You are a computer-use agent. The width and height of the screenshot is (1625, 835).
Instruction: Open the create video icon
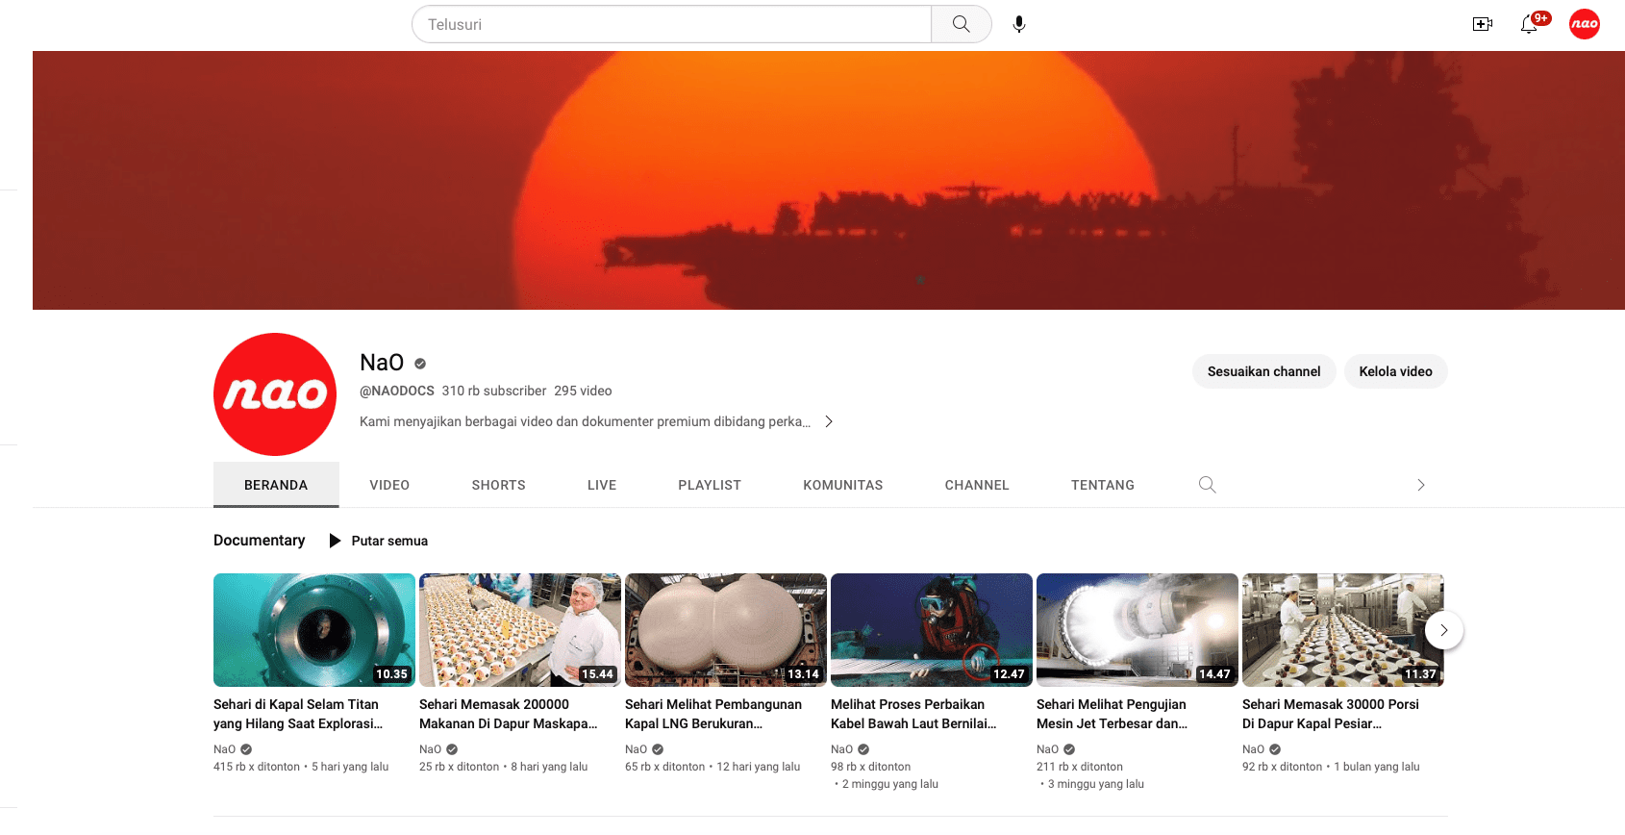click(1483, 24)
